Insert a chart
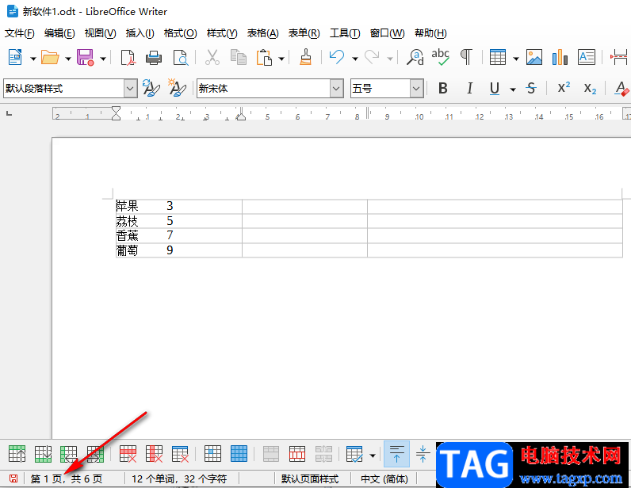 (560, 58)
